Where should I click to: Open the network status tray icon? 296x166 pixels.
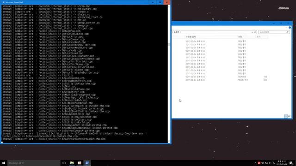pos(266,163)
